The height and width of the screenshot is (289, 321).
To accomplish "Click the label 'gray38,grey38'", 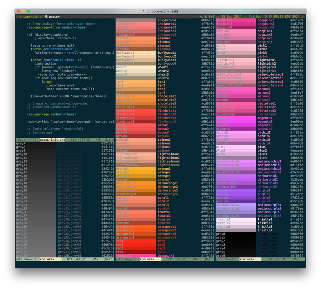I will [x=70, y=256].
